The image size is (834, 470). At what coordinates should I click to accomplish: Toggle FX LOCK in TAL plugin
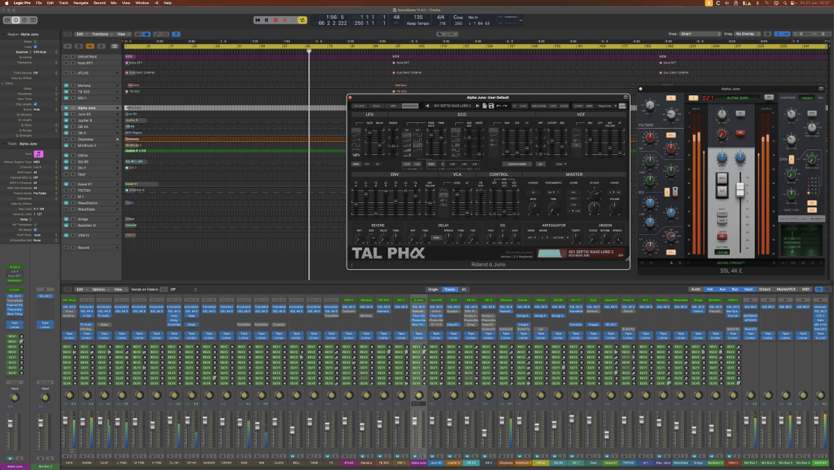pyautogui.click(x=359, y=106)
